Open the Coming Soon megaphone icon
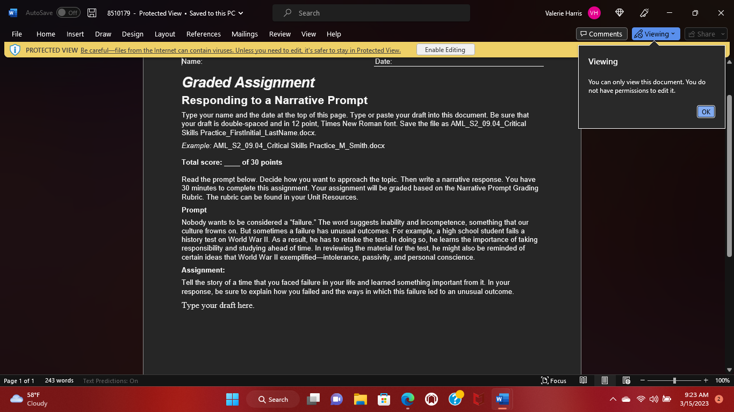Image resolution: width=734 pixels, height=412 pixels. (644, 12)
